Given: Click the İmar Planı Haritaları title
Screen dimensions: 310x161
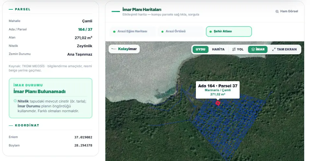Looking at the screenshot, I should [142, 9].
